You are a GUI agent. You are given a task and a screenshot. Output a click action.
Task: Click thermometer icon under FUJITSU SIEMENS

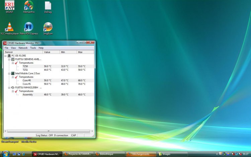tap(16, 63)
